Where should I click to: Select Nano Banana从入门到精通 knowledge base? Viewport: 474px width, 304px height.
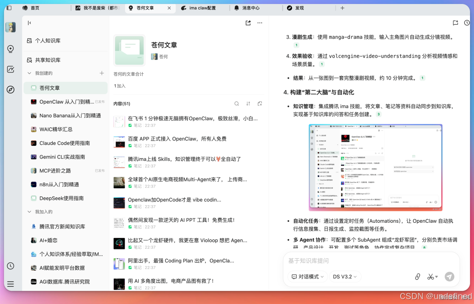tap(65, 116)
